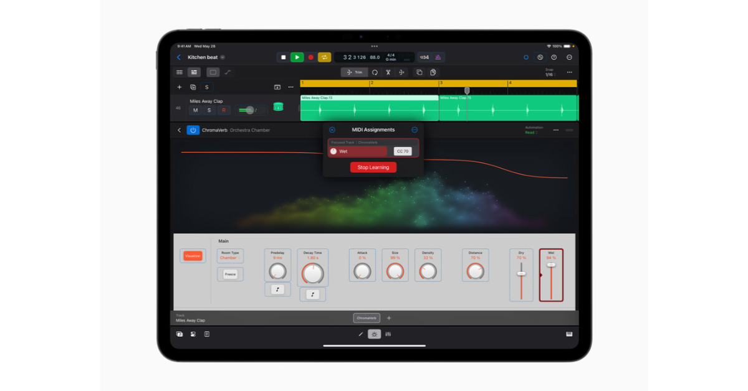Go back from ChromaVerb plugin view

point(180,130)
